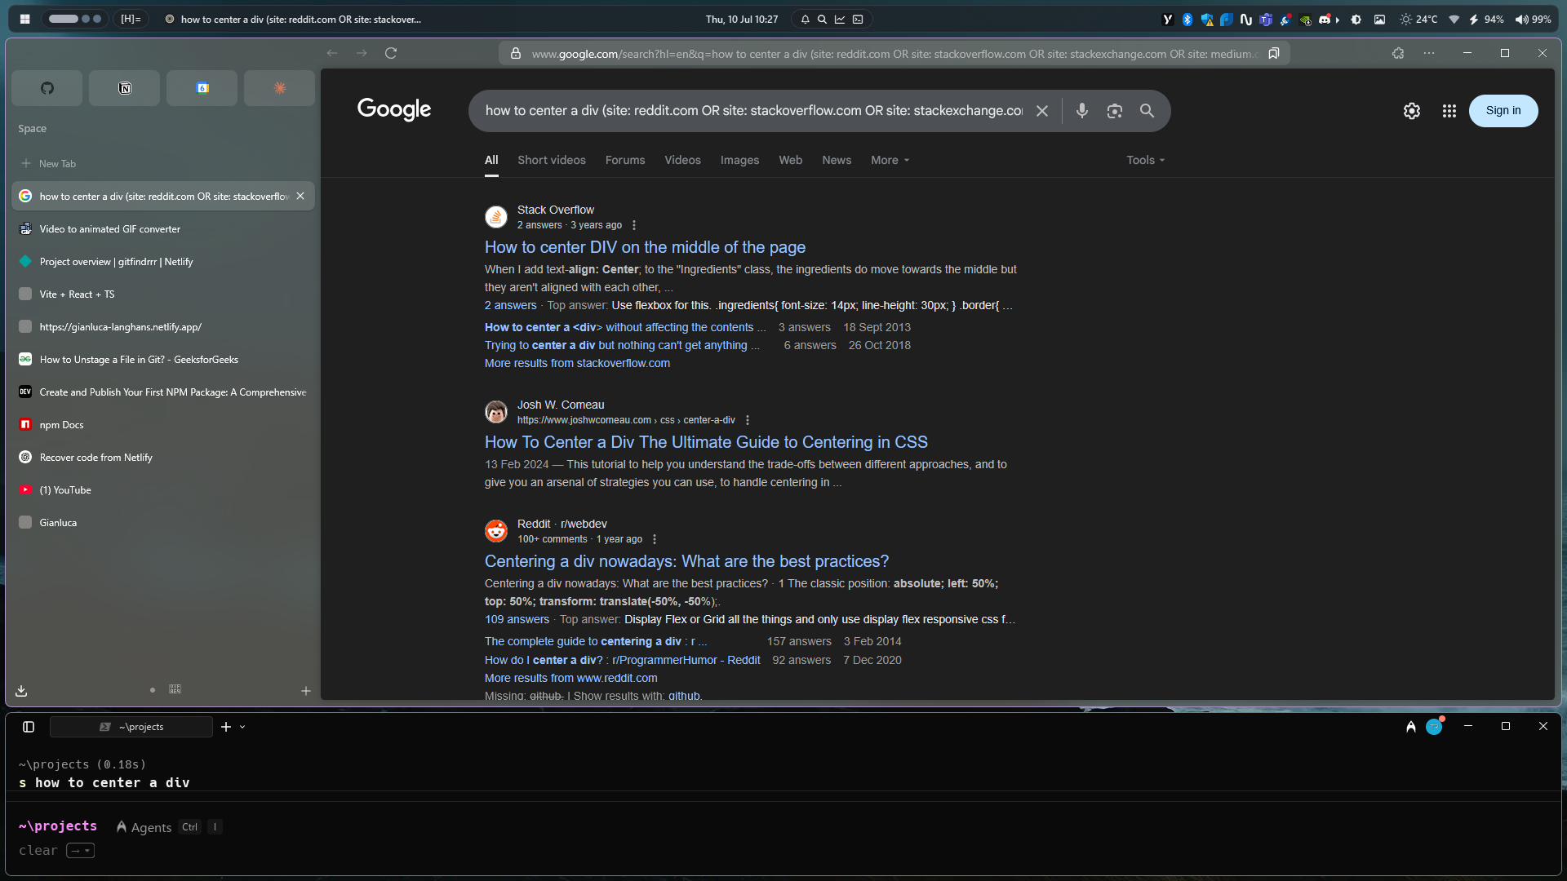Start voice search with microphone

tap(1082, 111)
